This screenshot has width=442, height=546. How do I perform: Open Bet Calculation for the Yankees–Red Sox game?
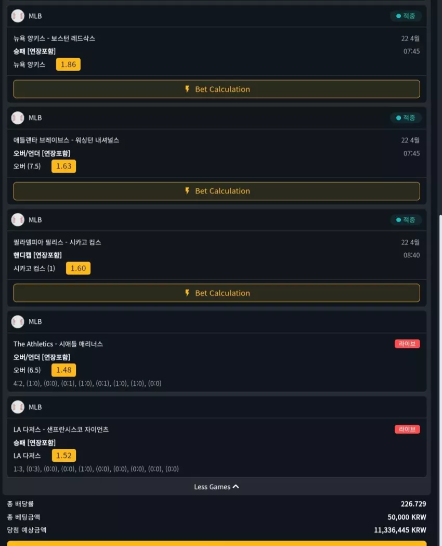click(217, 89)
